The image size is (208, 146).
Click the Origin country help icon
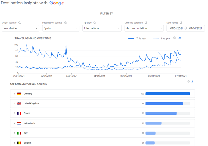coord(20,22)
